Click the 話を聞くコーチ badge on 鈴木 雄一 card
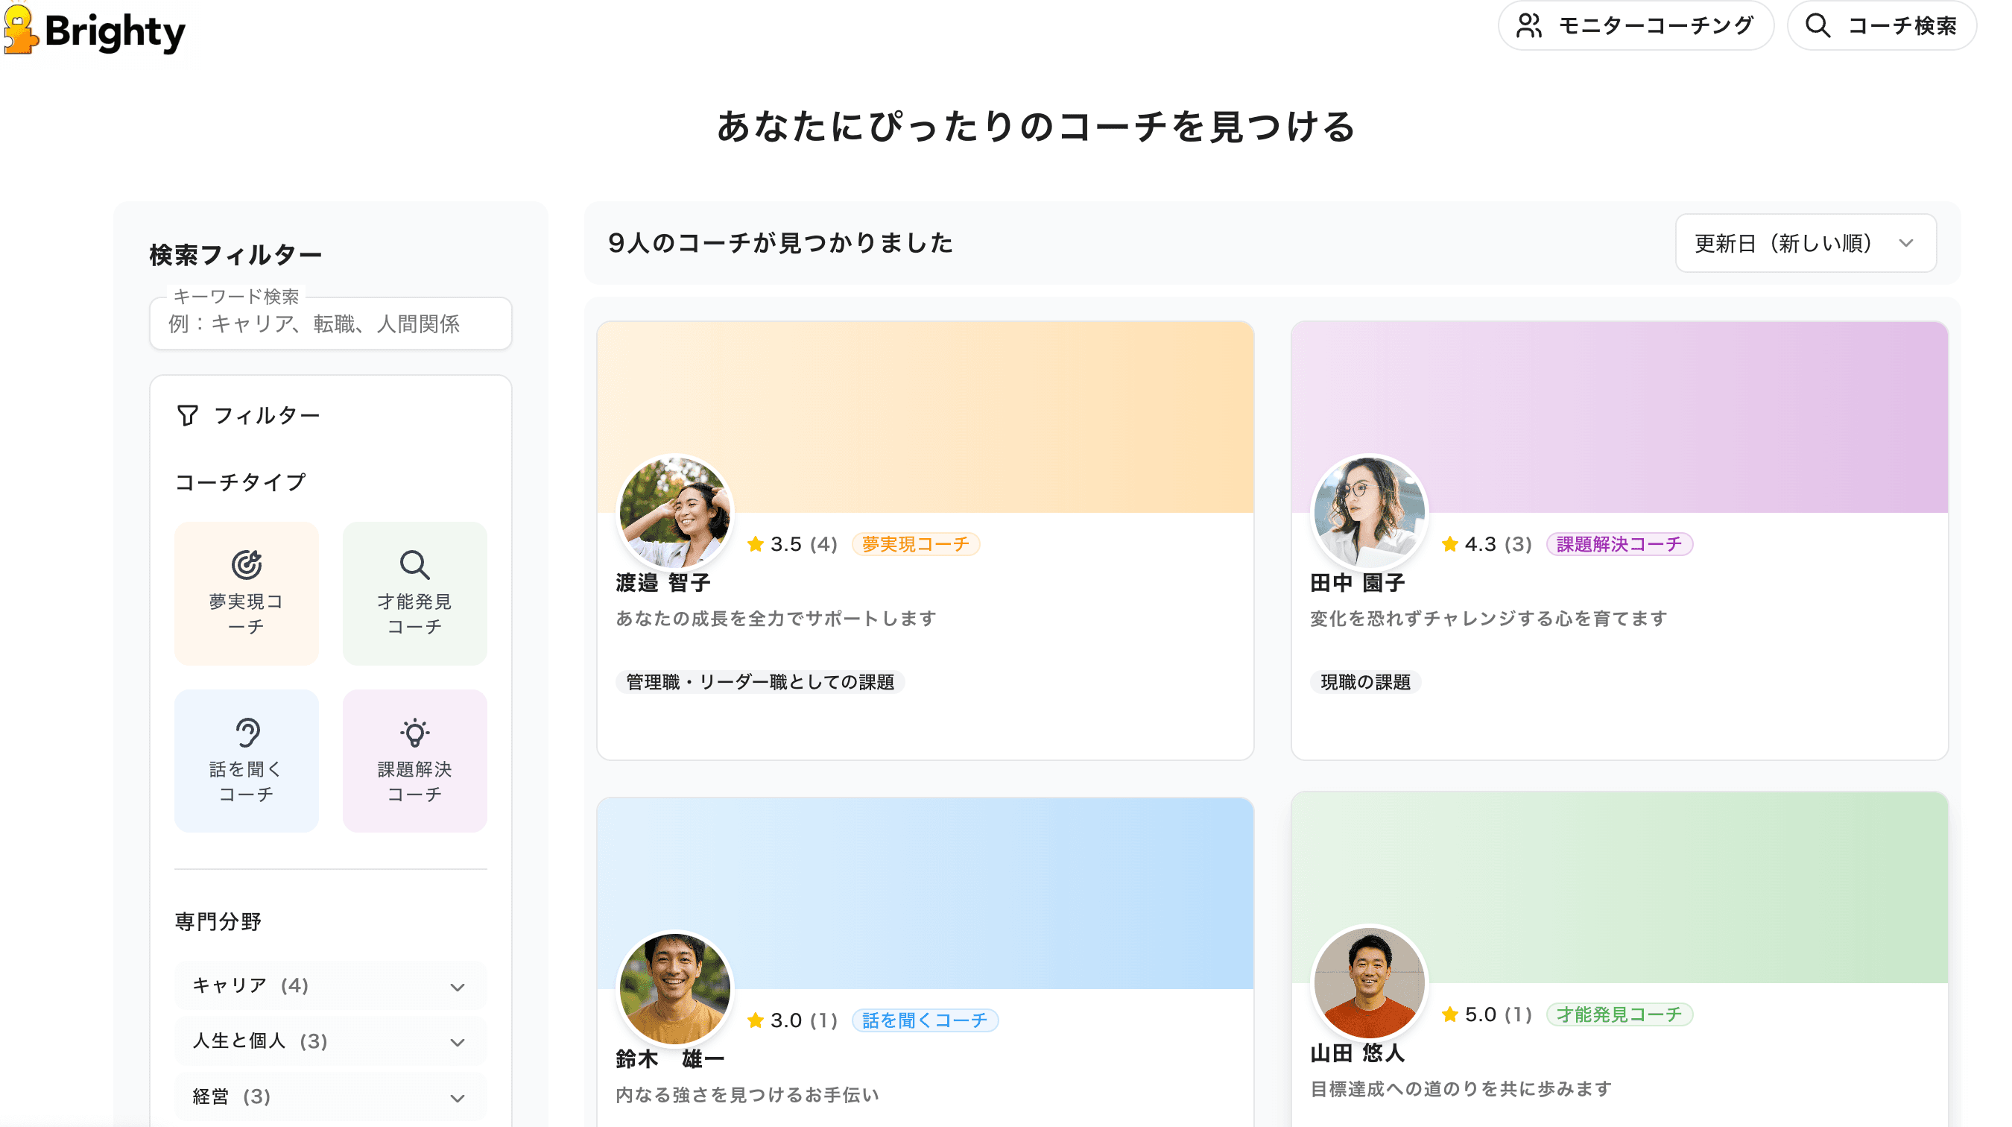This screenshot has width=2012, height=1127. (925, 1020)
